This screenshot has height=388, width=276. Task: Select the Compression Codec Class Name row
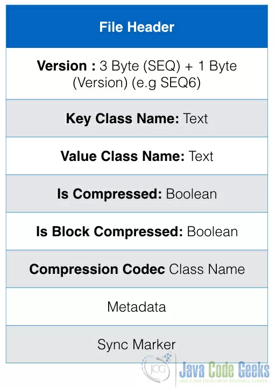[x=137, y=269]
